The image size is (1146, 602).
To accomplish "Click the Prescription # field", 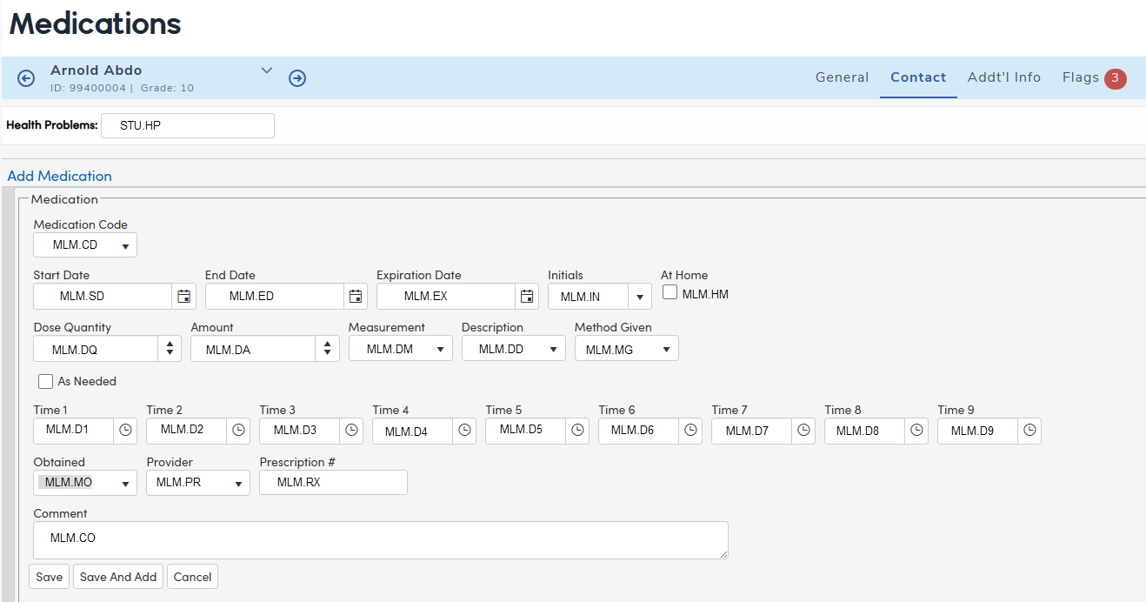I will pos(333,483).
